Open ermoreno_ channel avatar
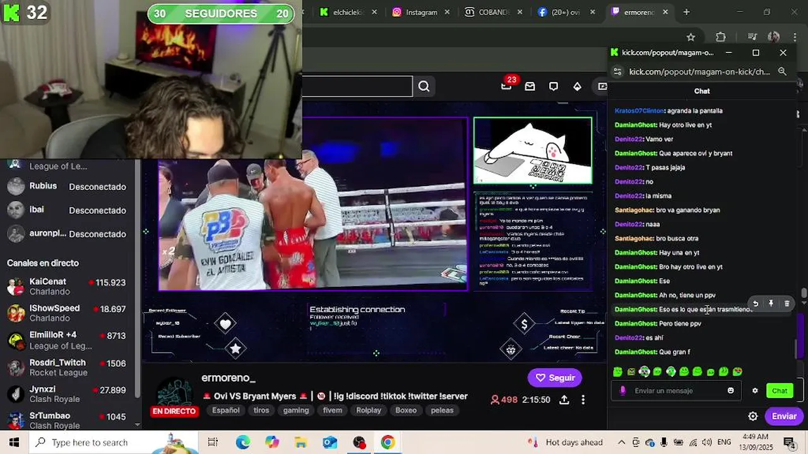This screenshot has height=454, width=808. [x=174, y=393]
